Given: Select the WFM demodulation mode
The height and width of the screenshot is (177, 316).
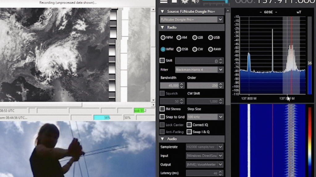Looking at the screenshot, I should 163,49.
